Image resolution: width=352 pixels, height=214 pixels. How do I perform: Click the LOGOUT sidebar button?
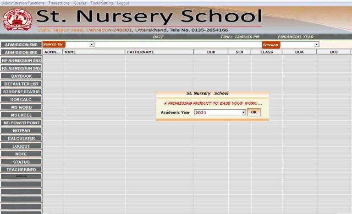coord(21,146)
